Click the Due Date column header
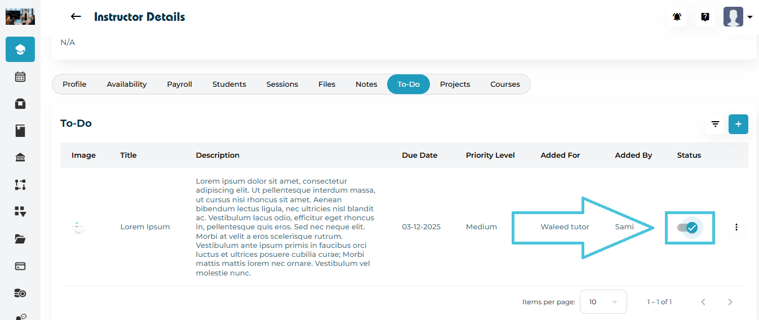759x320 pixels. (419, 155)
